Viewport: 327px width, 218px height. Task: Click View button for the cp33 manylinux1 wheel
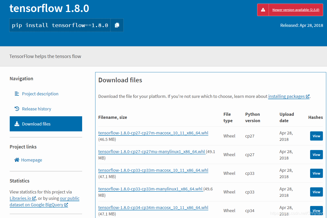click(x=316, y=192)
